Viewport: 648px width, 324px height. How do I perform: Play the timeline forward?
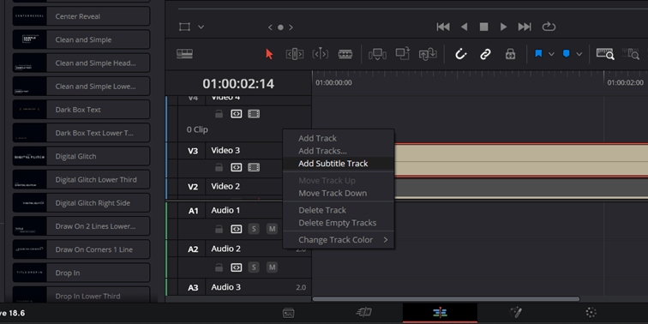pyautogui.click(x=503, y=27)
